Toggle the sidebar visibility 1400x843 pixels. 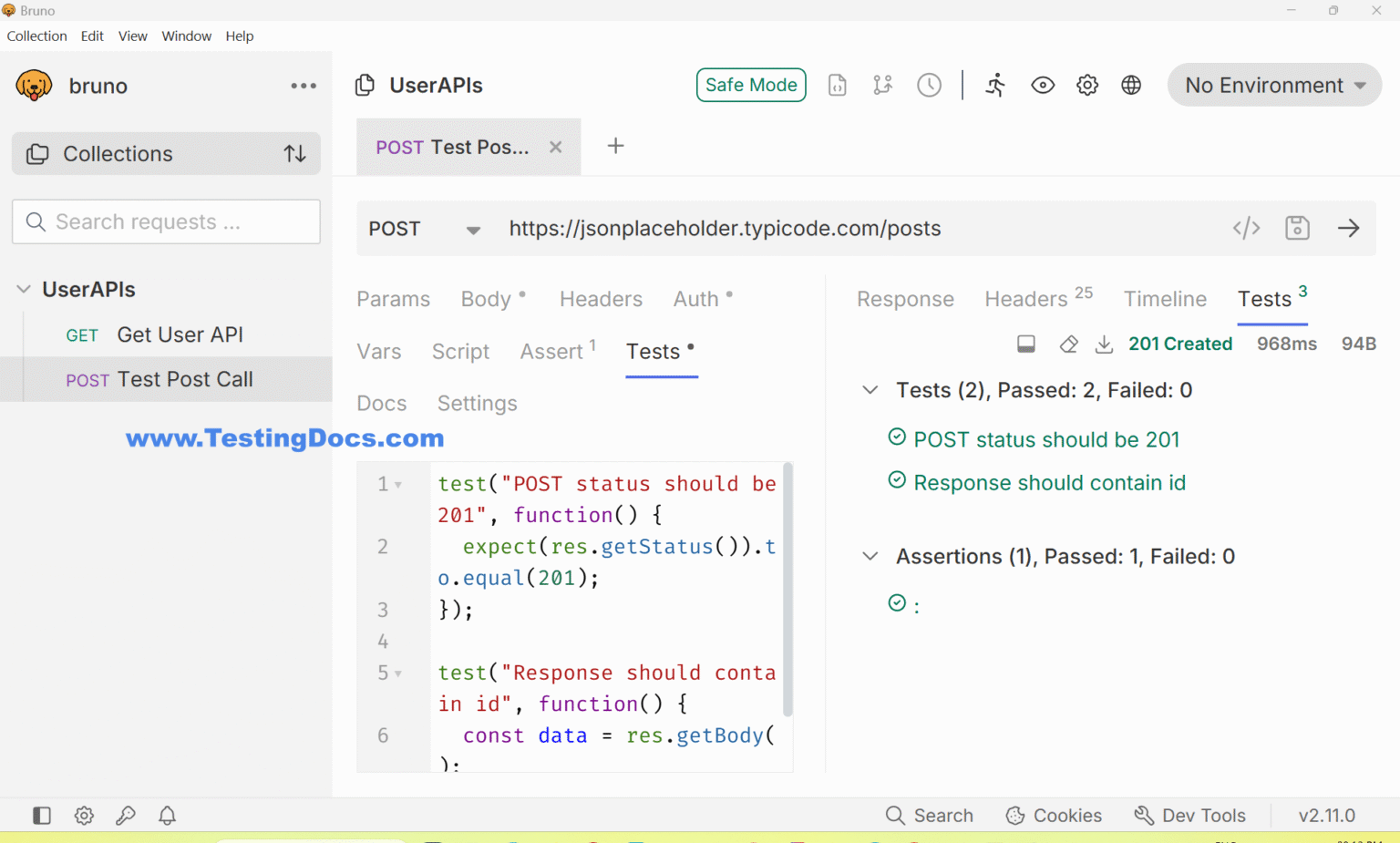click(x=41, y=815)
